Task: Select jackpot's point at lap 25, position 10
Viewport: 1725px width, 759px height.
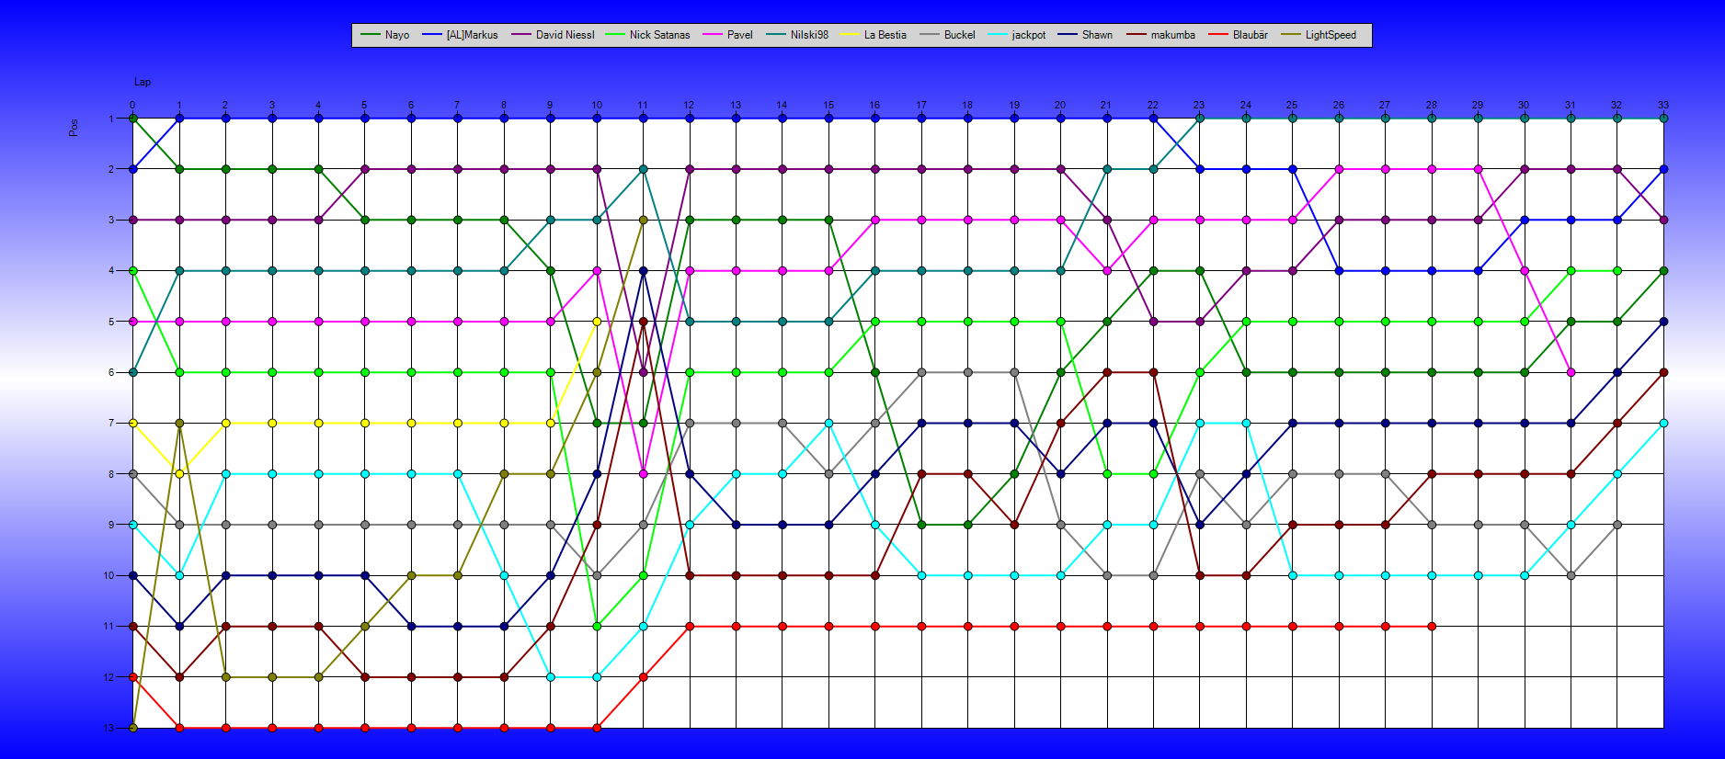Action: pyautogui.click(x=1292, y=575)
